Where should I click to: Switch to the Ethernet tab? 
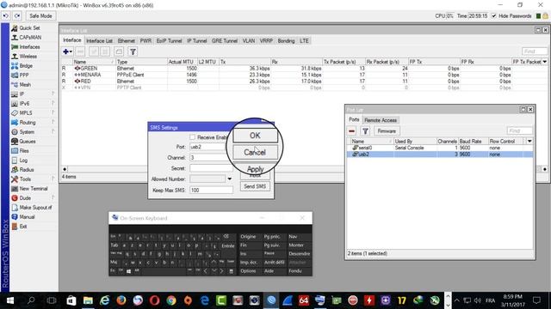click(127, 41)
